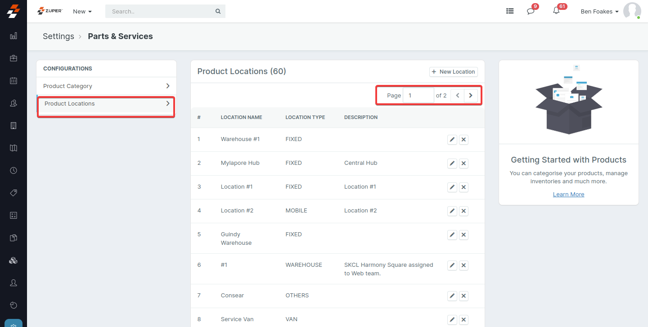Edit the Location #2 entry

click(452, 211)
